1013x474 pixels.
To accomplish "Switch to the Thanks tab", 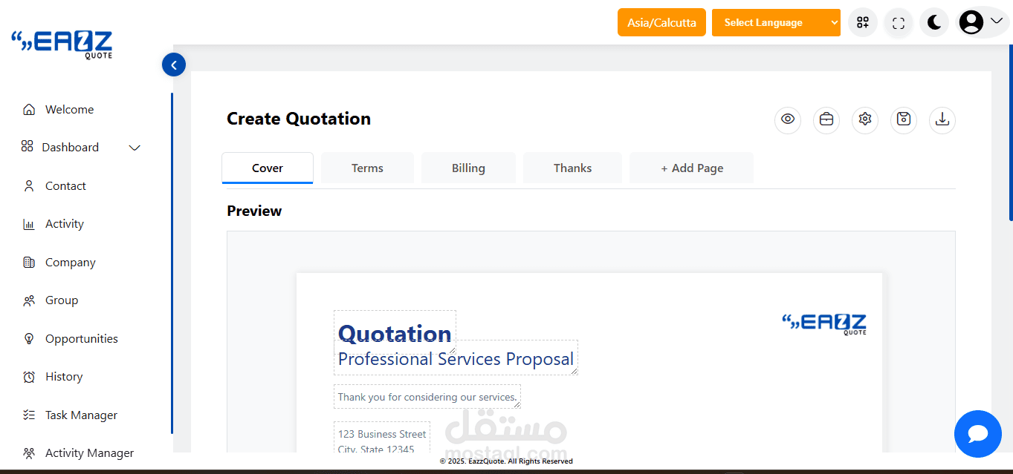I will pyautogui.click(x=572, y=168).
